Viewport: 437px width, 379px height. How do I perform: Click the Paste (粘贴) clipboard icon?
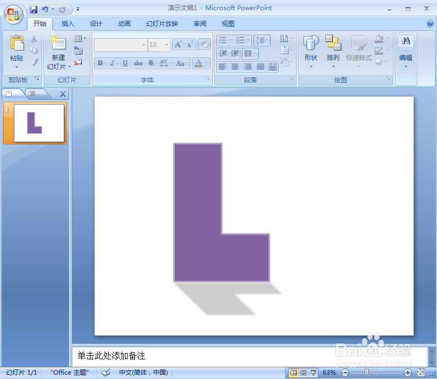click(16, 44)
